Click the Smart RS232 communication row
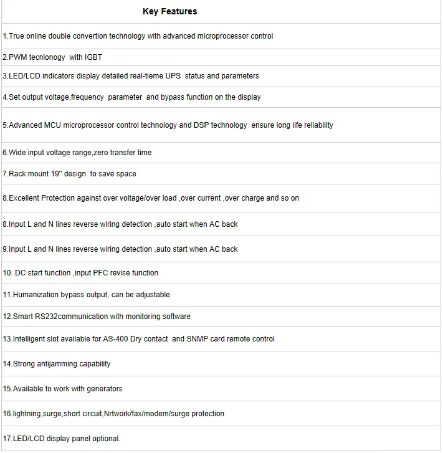 click(221, 317)
